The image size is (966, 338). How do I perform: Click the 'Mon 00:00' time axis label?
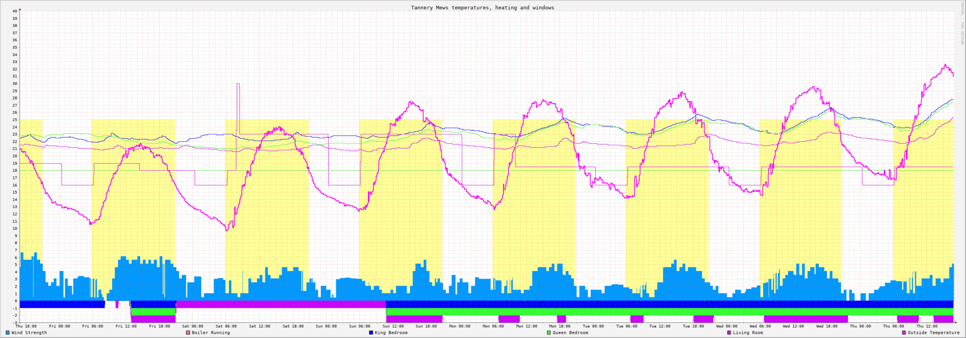coord(459,326)
